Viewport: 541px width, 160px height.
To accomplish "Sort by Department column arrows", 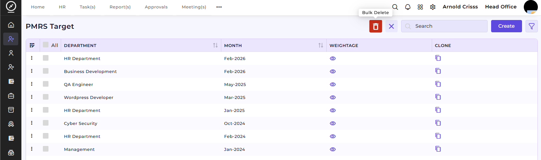I will click(215, 46).
